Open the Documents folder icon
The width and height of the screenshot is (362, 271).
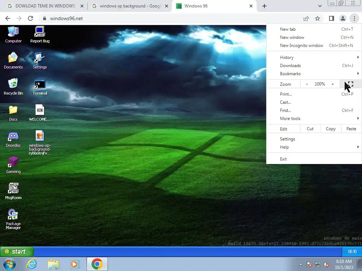pos(13,60)
